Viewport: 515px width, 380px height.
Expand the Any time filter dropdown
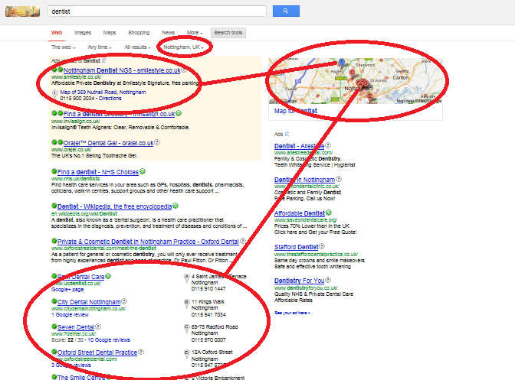tap(100, 47)
